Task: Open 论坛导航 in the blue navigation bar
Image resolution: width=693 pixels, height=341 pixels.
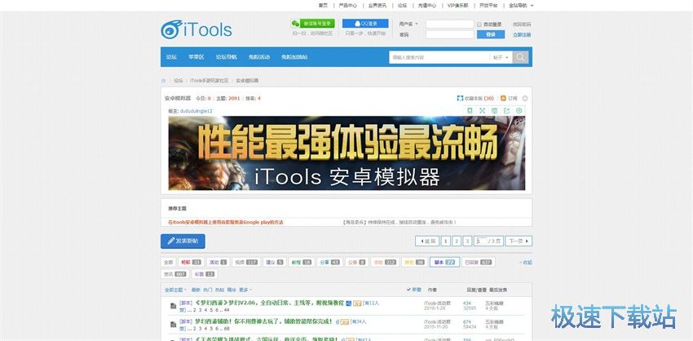Action: click(227, 57)
